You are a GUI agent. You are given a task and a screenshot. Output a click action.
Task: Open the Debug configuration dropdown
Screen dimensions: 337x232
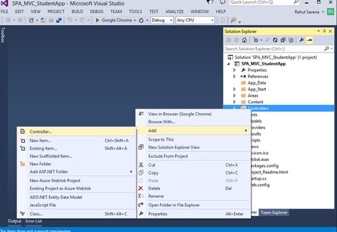coord(171,20)
